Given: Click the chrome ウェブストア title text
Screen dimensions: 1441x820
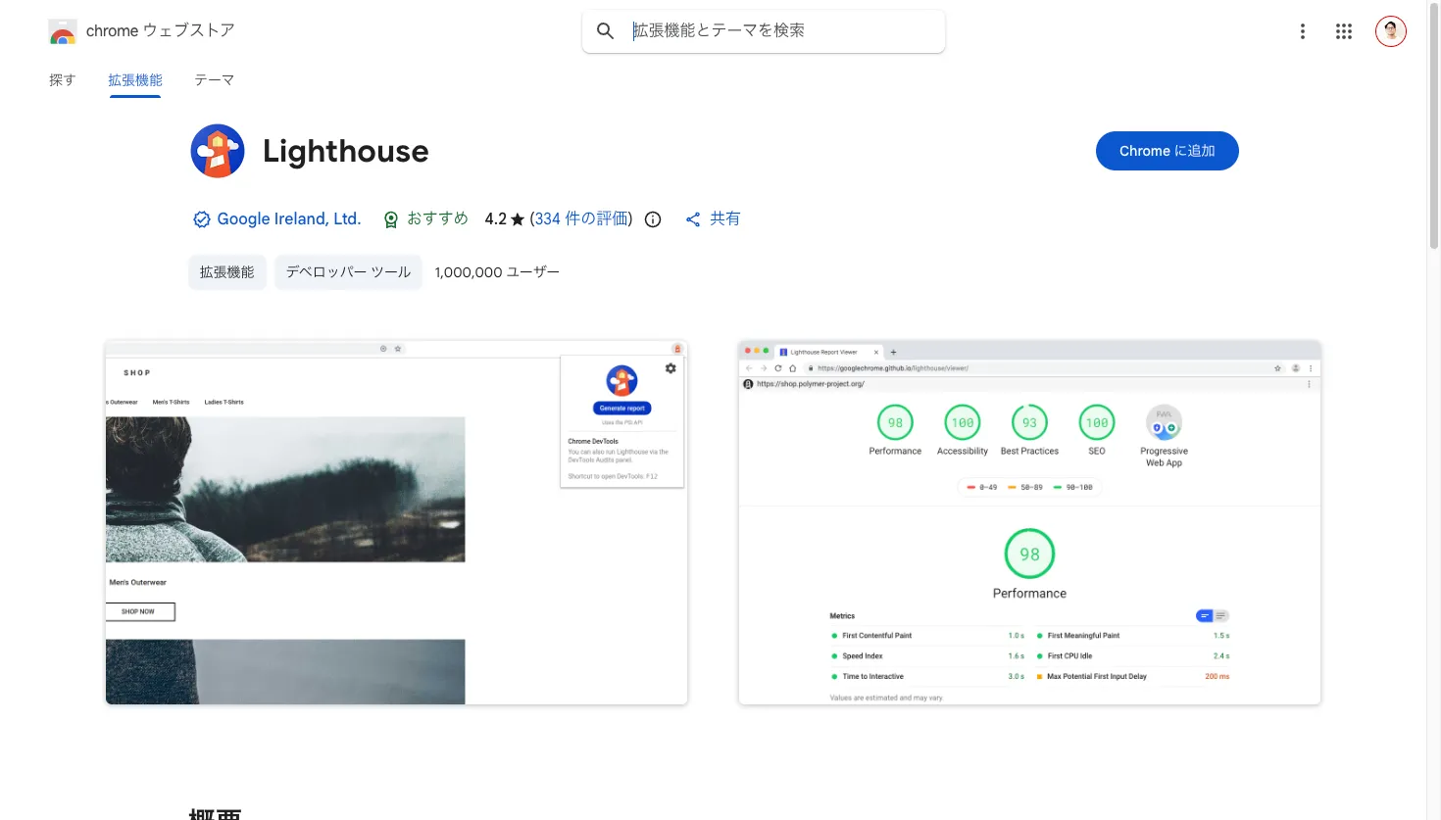Looking at the screenshot, I should [x=161, y=31].
